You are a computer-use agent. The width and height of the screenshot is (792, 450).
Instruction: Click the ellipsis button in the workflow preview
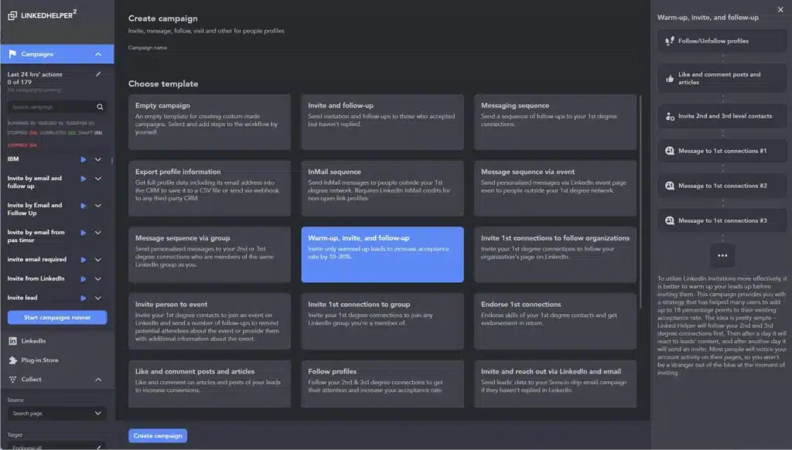[x=722, y=255]
